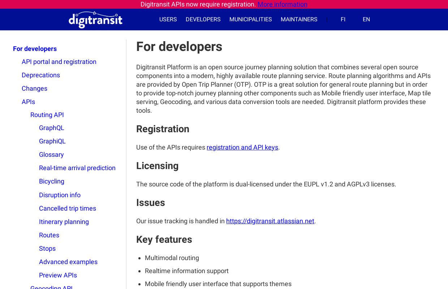Viewport: 448px width, 289px height.
Task: Select Cancelled trip times
Action: tap(68, 208)
